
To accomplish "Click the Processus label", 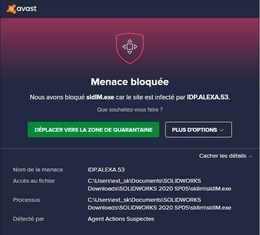I will click(x=27, y=200).
